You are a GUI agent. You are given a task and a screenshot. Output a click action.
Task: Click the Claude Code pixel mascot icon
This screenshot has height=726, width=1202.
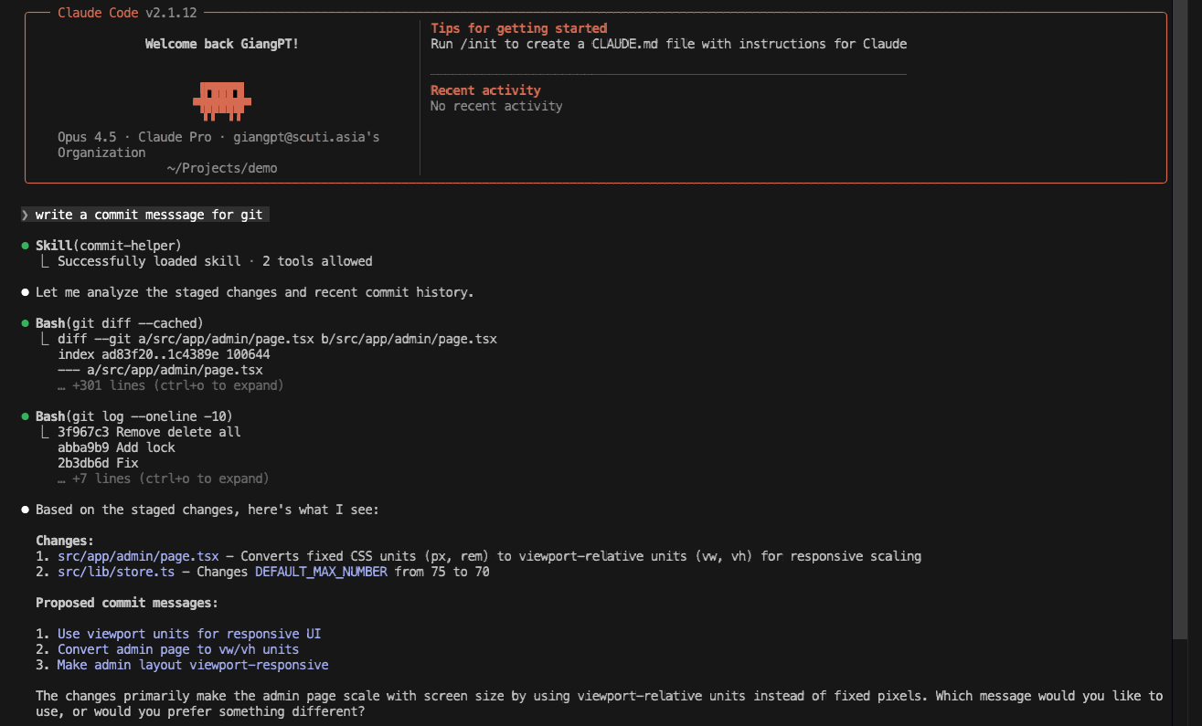221,100
